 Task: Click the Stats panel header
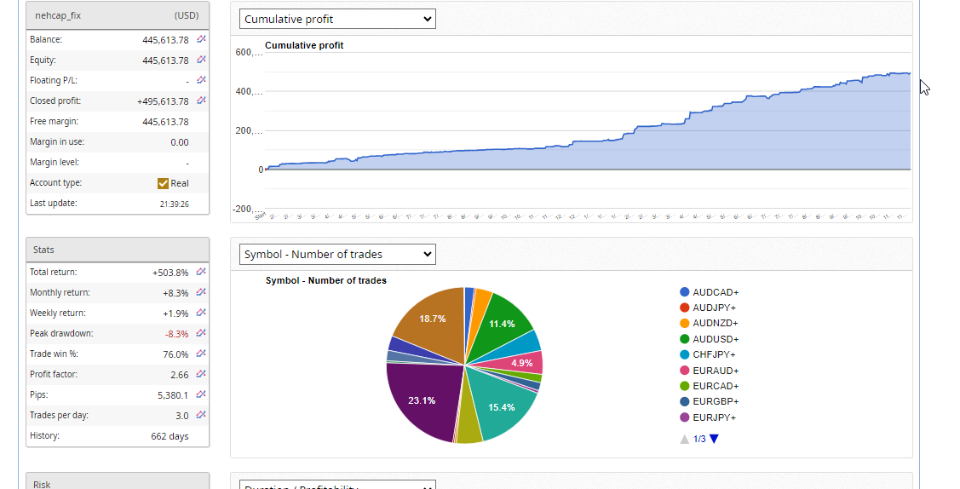tap(118, 250)
